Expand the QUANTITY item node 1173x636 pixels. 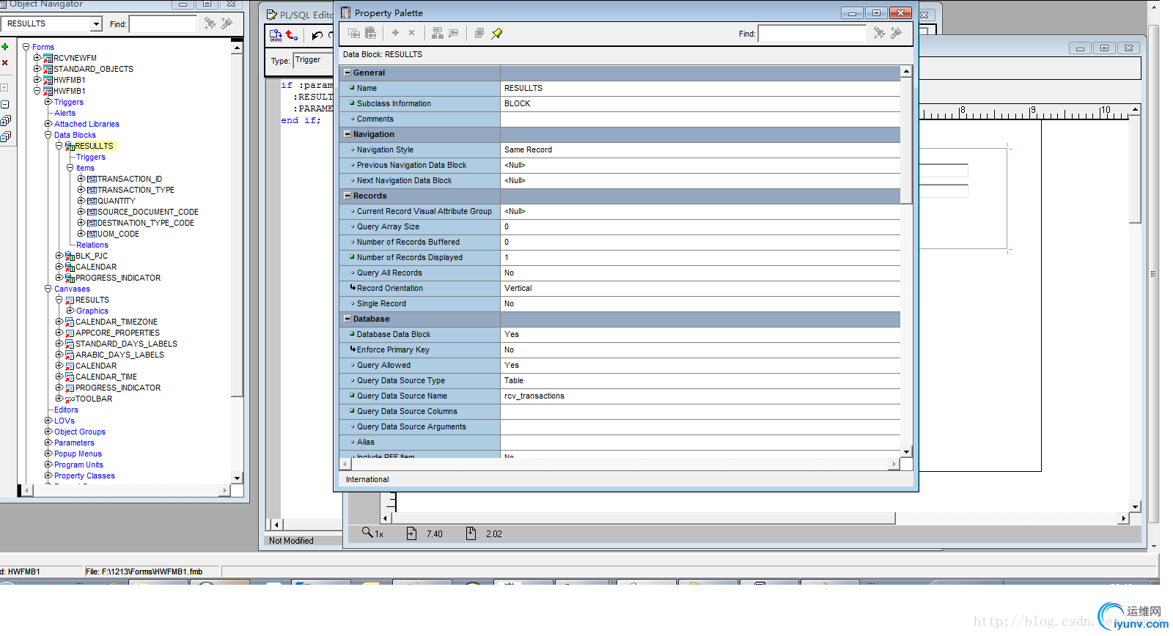(81, 201)
